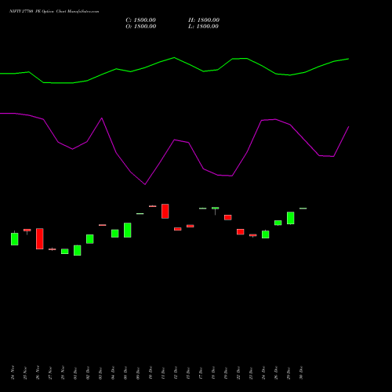Select the high value H: 1800.00

click(x=204, y=20)
